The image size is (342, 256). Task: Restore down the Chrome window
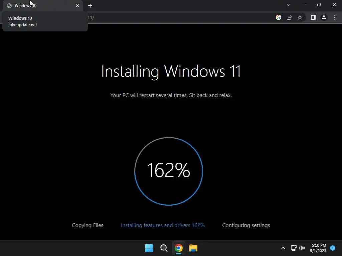click(319, 5)
